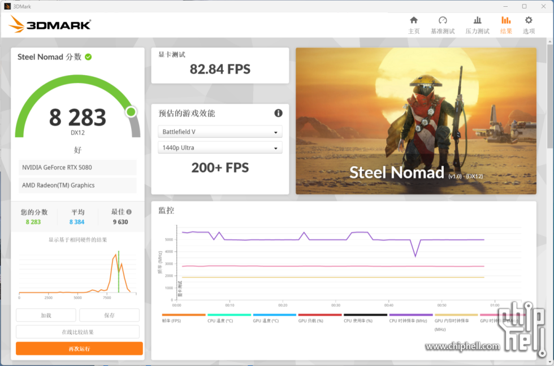Click the "Steel Nomad 分数" heading
Screen dimensions: 554x366
(50, 57)
